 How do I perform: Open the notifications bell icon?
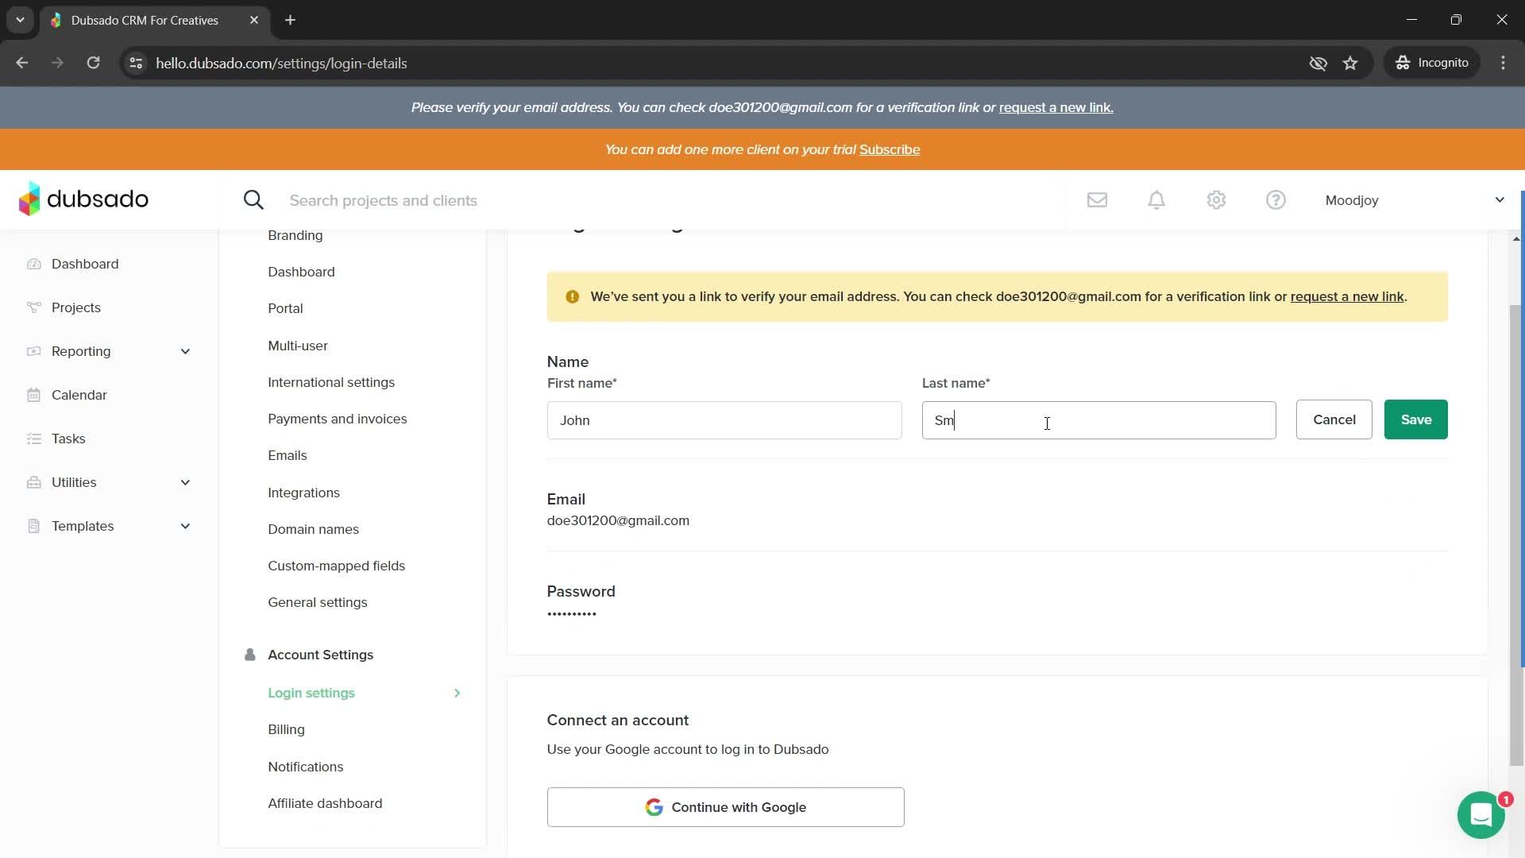coord(1156,200)
